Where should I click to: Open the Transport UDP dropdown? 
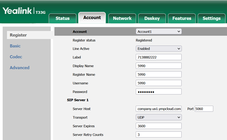(x=159, y=117)
